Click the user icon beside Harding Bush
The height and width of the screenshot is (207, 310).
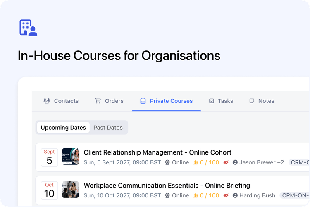[235, 195]
